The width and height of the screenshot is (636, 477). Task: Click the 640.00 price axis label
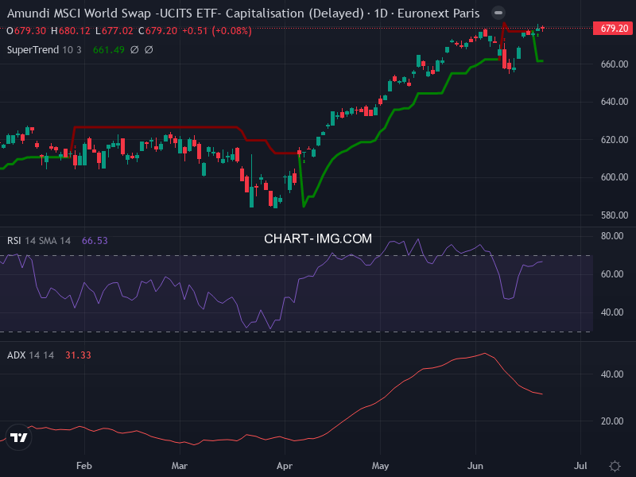coord(614,102)
